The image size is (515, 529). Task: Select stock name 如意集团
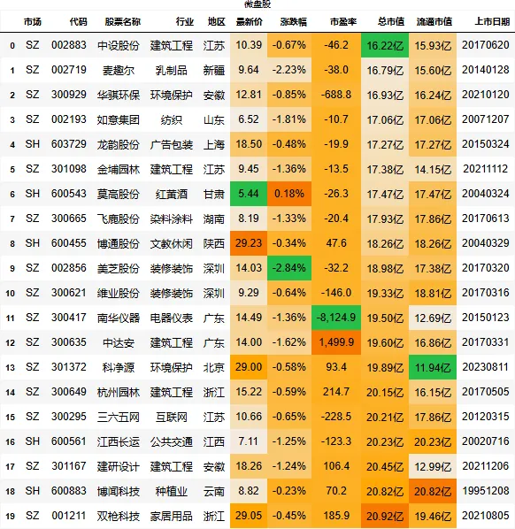(x=119, y=119)
